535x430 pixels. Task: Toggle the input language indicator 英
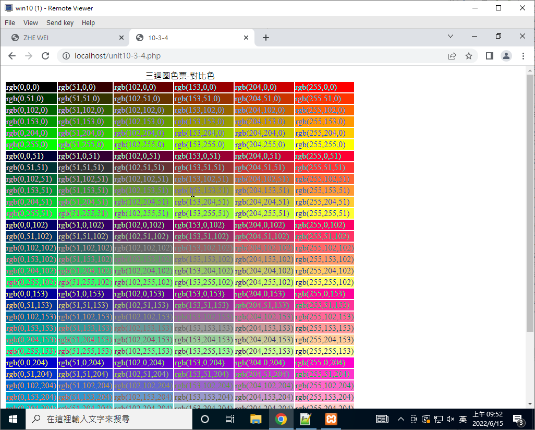click(x=463, y=419)
